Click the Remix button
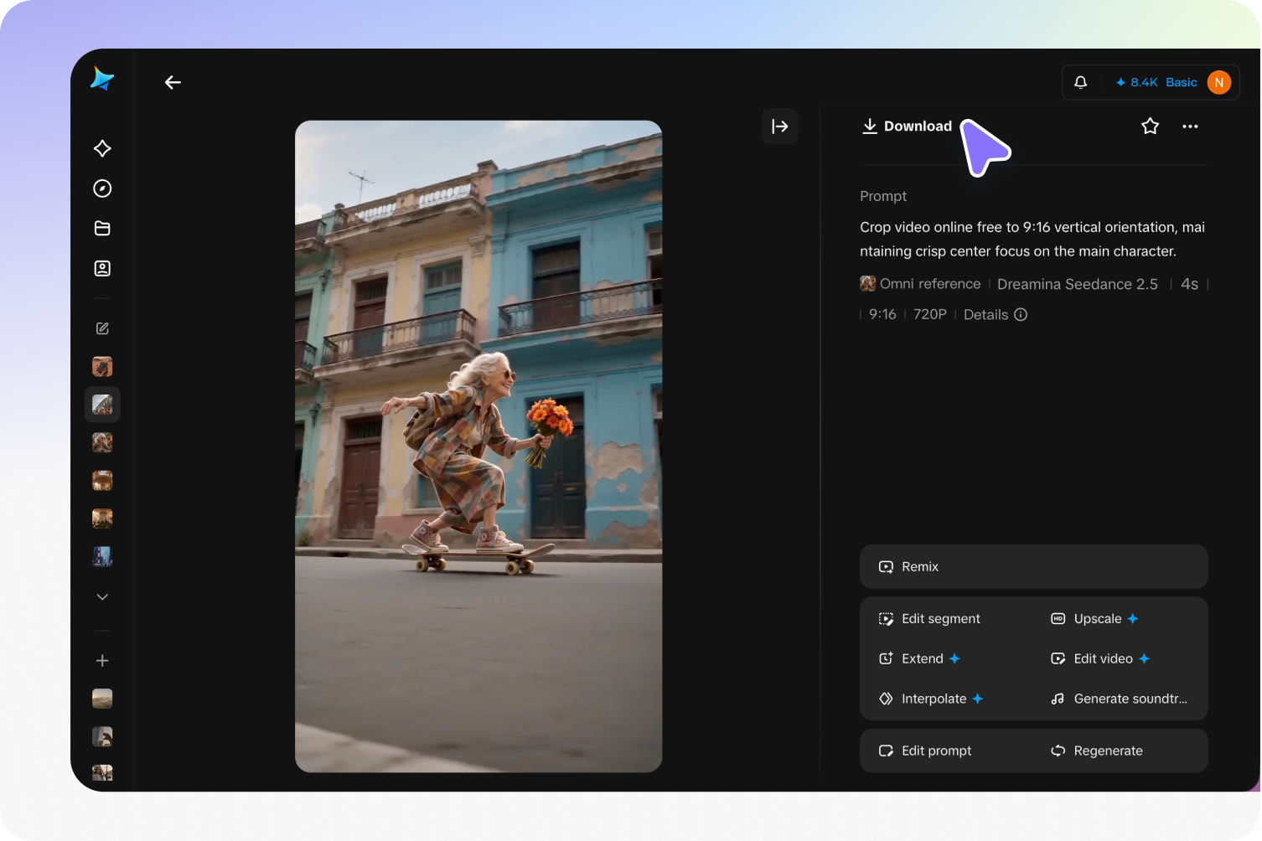Image resolution: width=1262 pixels, height=841 pixels. click(1033, 567)
